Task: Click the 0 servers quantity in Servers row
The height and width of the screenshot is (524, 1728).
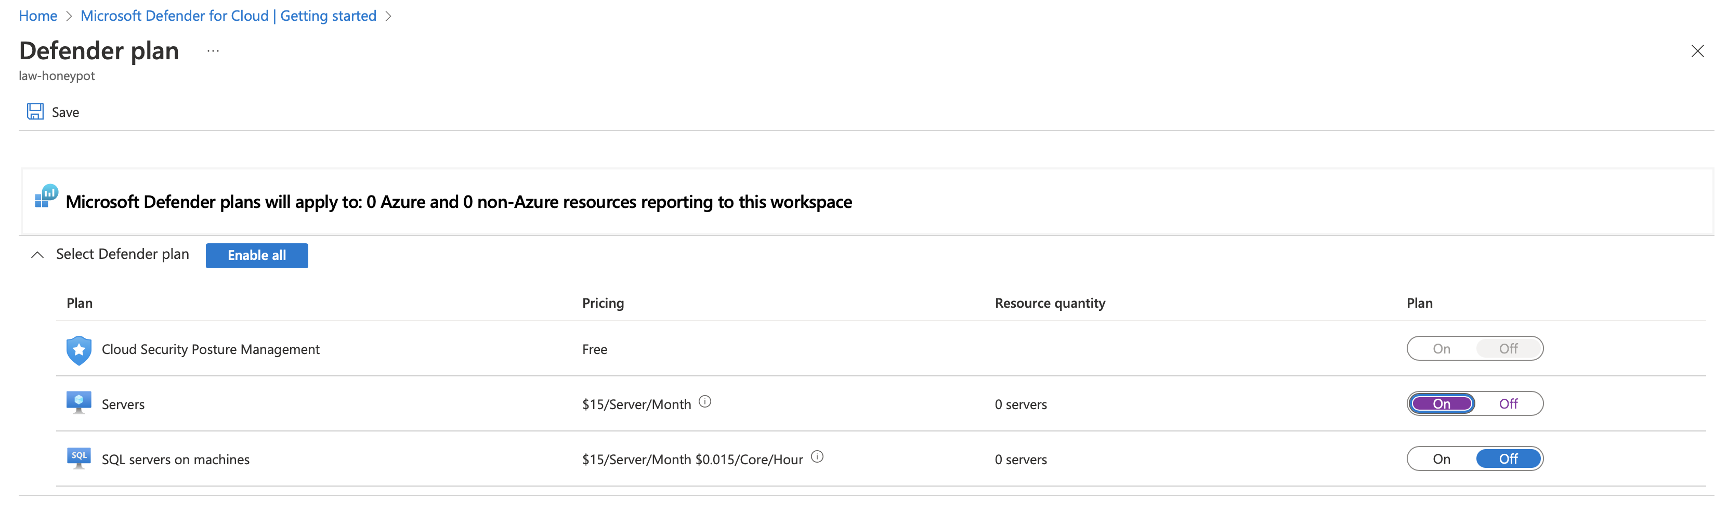Action: click(x=1021, y=404)
